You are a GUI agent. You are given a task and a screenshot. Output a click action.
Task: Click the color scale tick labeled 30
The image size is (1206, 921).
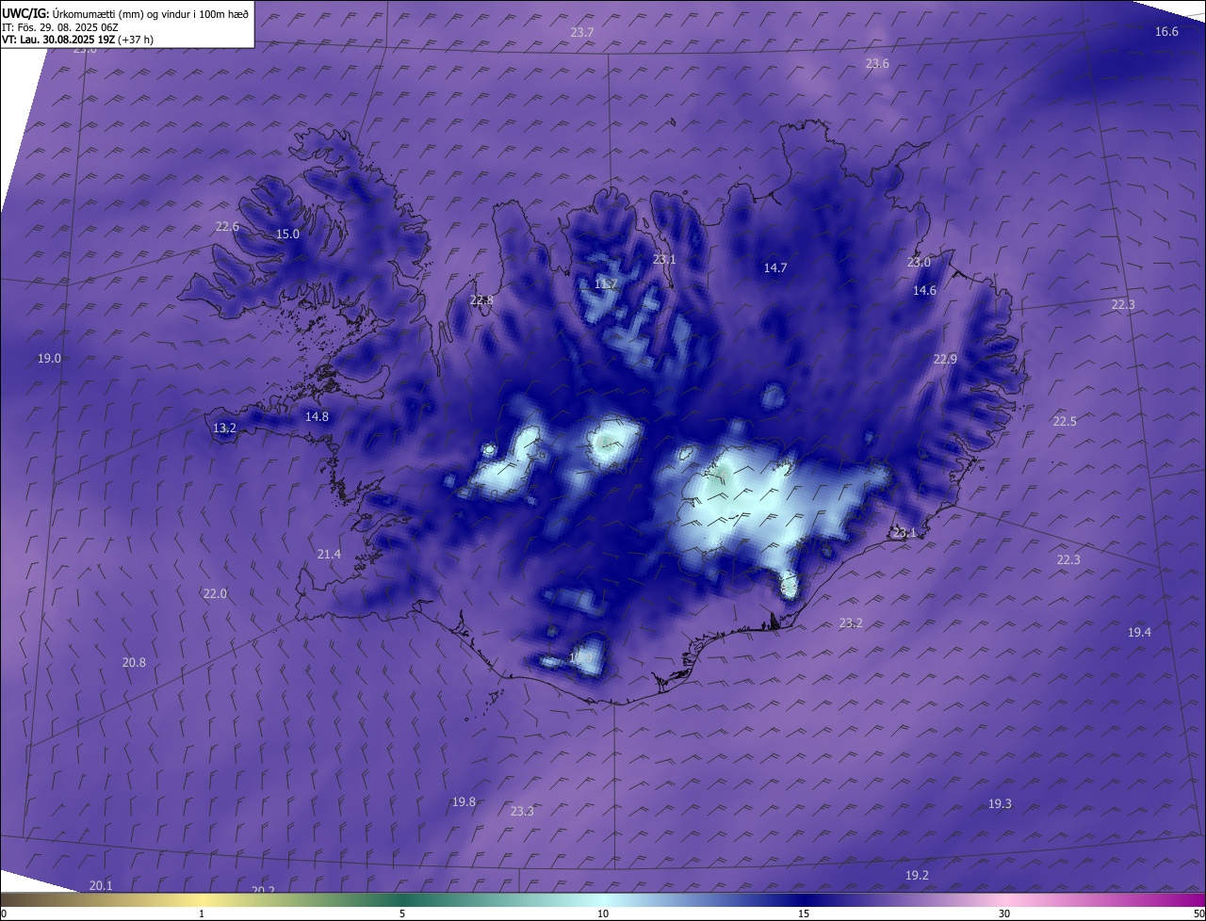click(x=1004, y=914)
